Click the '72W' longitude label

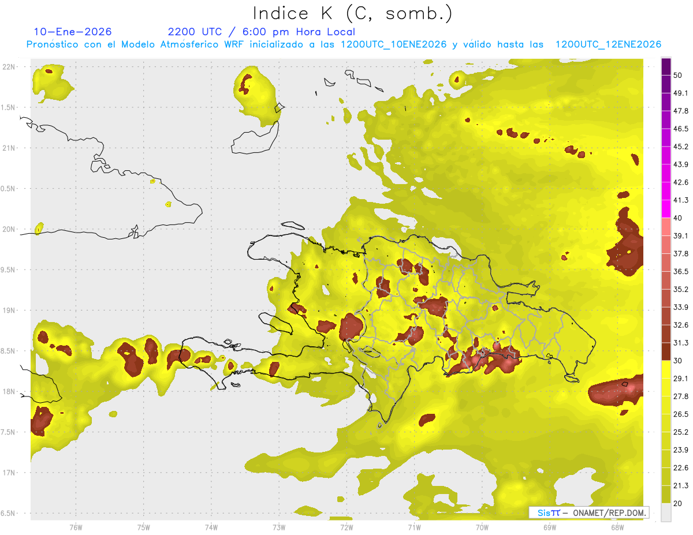tap(346, 527)
